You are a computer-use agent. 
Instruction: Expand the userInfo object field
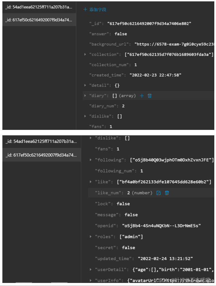pyautogui.click(x=90, y=280)
